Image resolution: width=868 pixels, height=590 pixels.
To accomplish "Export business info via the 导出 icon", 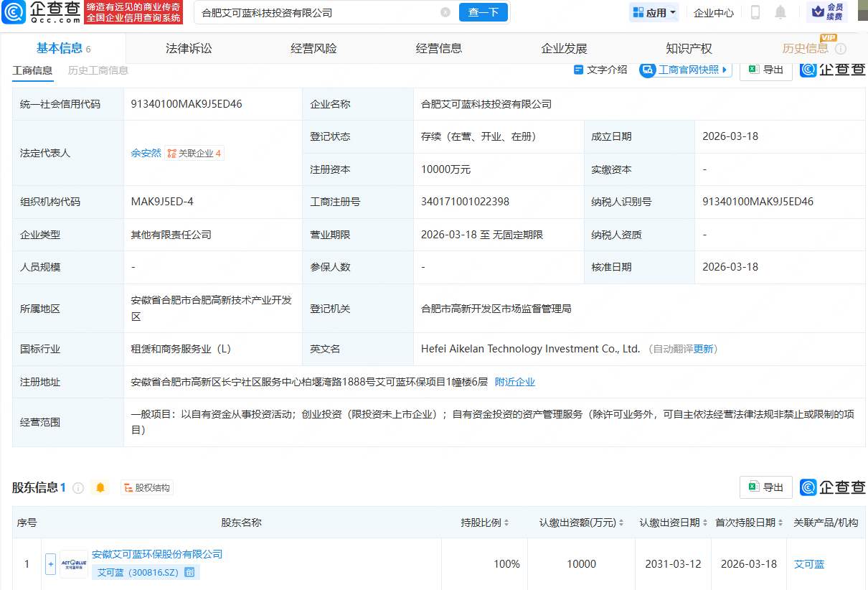I will 765,69.
